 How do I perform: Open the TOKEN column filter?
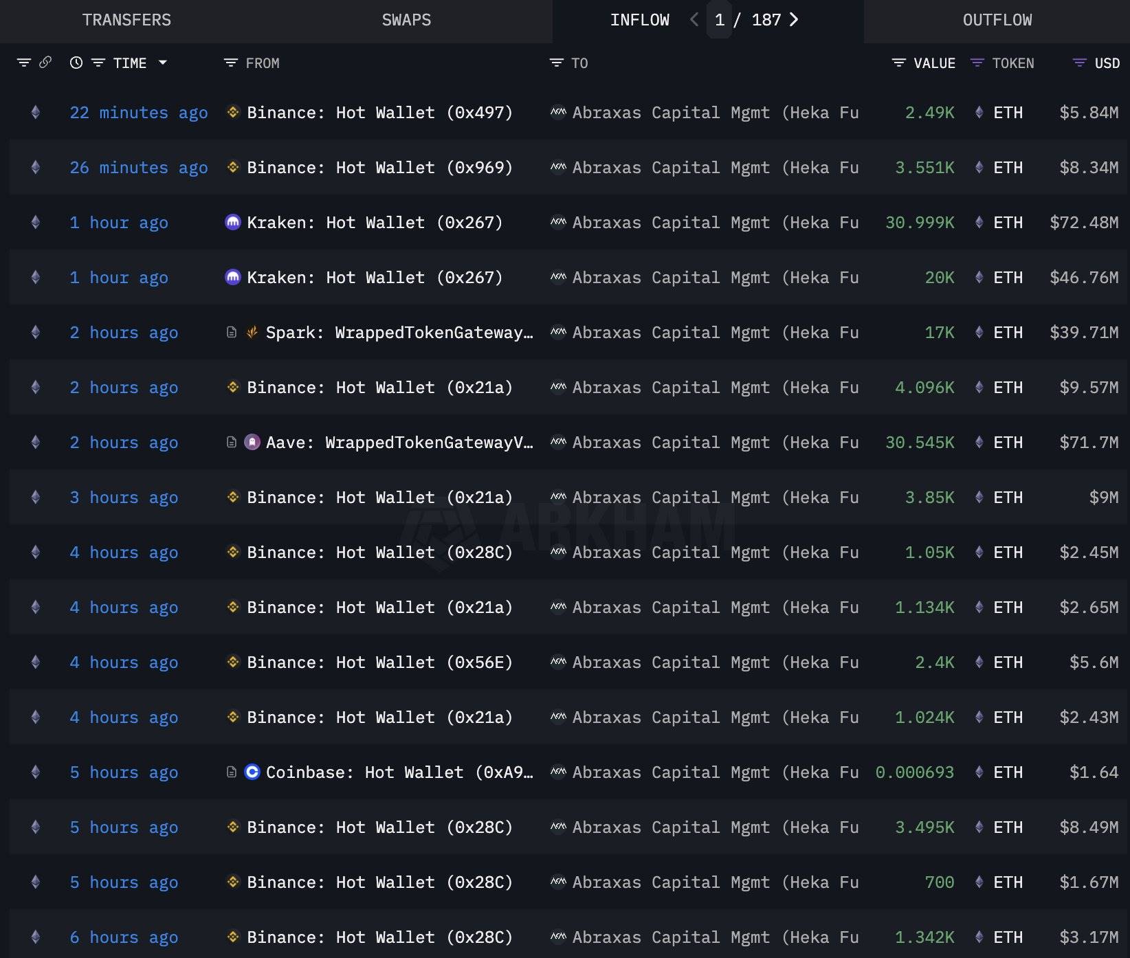[977, 63]
